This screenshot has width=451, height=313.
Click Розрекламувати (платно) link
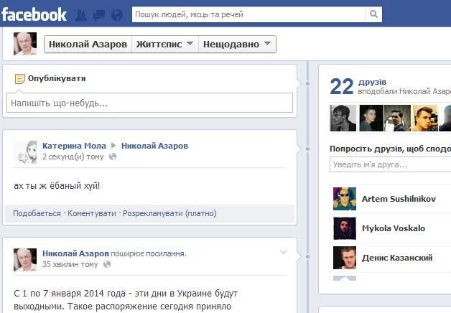click(169, 213)
